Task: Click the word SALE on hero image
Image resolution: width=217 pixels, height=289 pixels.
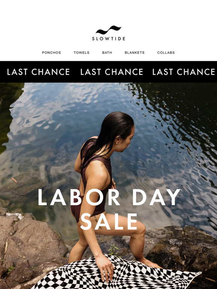Action: coord(109,221)
